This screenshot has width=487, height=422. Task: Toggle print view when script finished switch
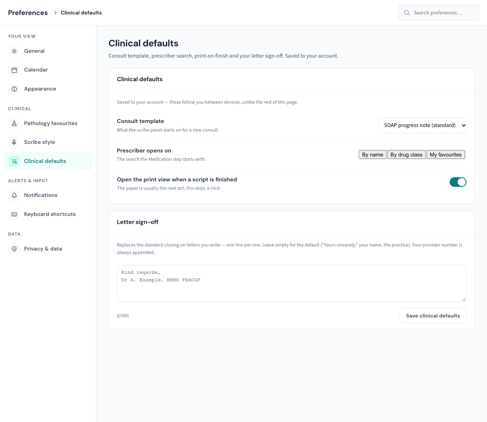(458, 182)
